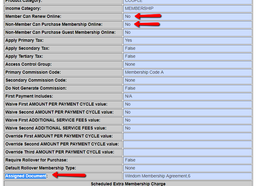Click the Waive First ADDITIONAL SERVICE FEES No value
Image resolution: width=256 pixels, height=186 pixels.
[x=128, y=120]
